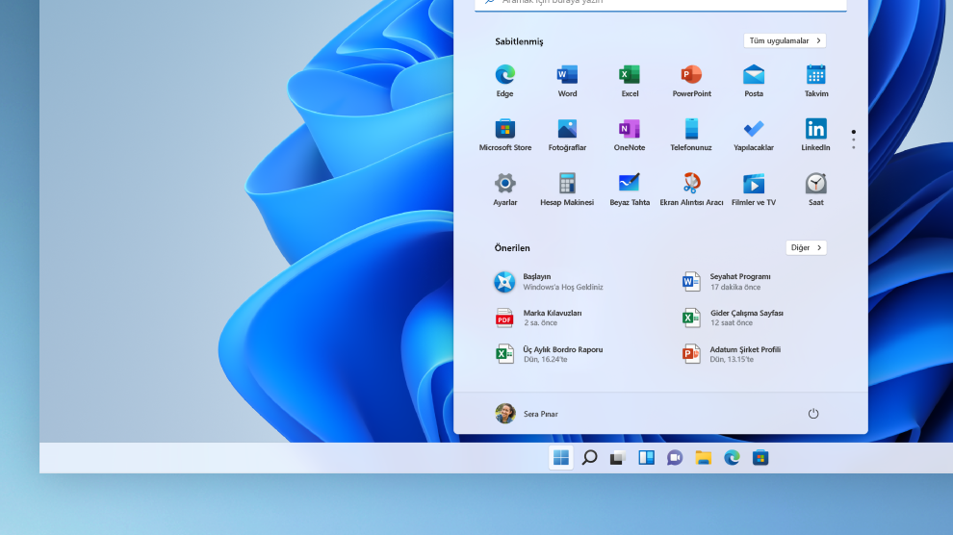Click the Start menu search field
This screenshot has width=953, height=535.
click(x=660, y=4)
